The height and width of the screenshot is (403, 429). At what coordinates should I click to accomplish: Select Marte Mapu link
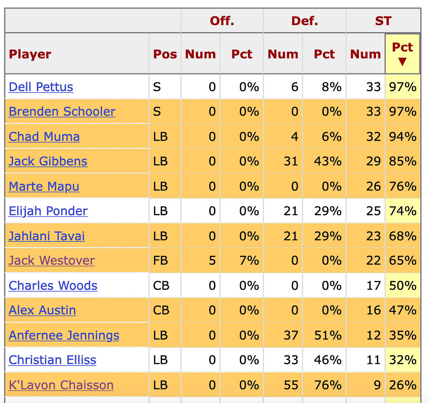[44, 186]
